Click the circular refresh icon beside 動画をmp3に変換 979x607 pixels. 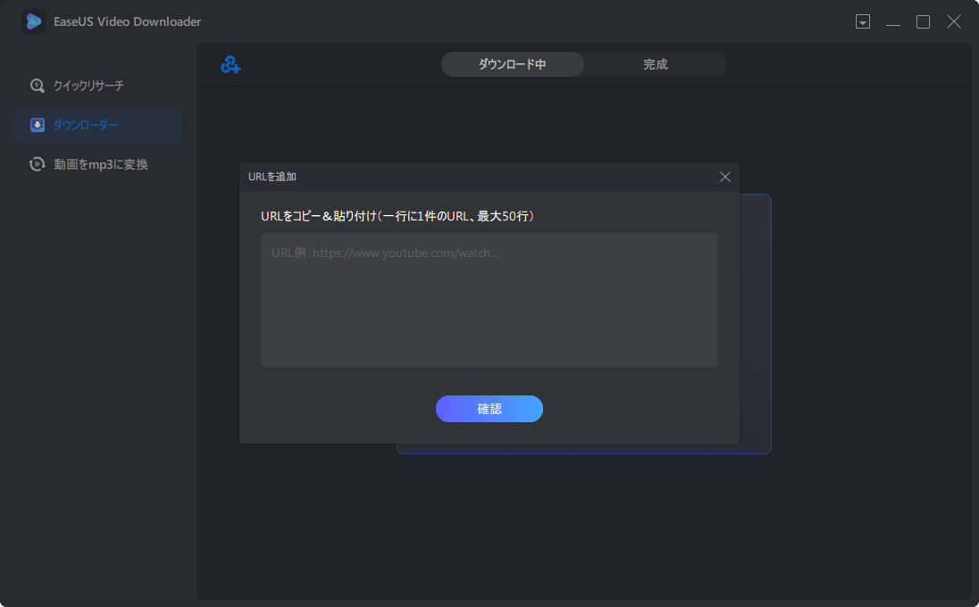pyautogui.click(x=37, y=163)
